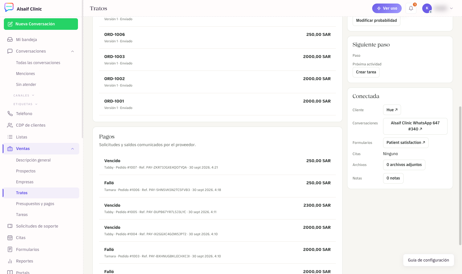
Task: Click the page vertical scrollbar
Action: coord(460,176)
